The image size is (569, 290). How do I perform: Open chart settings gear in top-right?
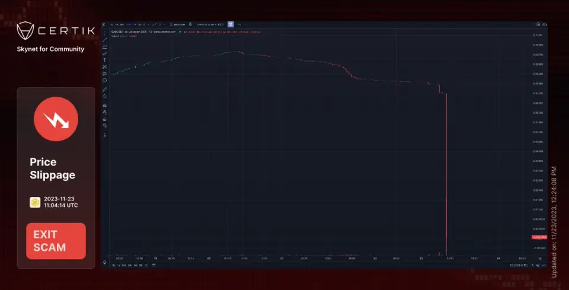point(538,24)
